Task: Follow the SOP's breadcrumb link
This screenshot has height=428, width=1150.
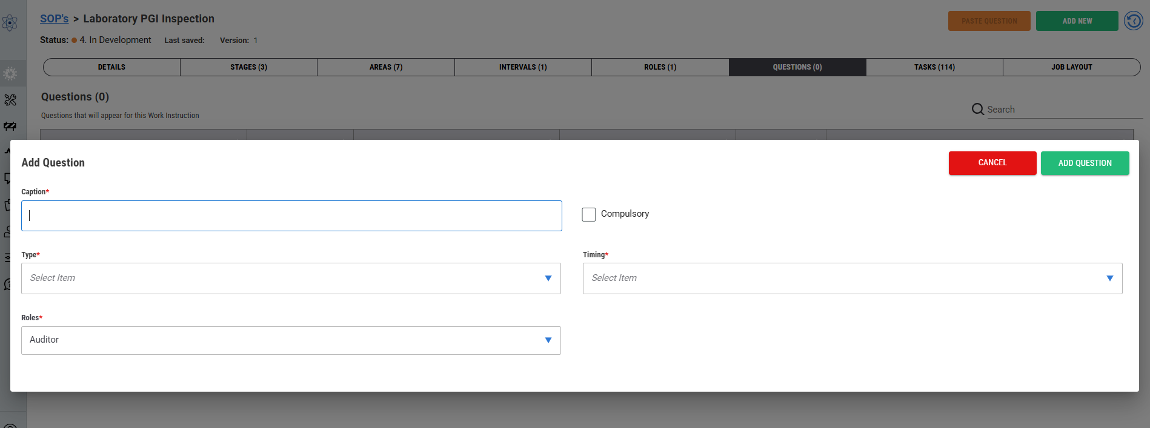Action: 54,19
